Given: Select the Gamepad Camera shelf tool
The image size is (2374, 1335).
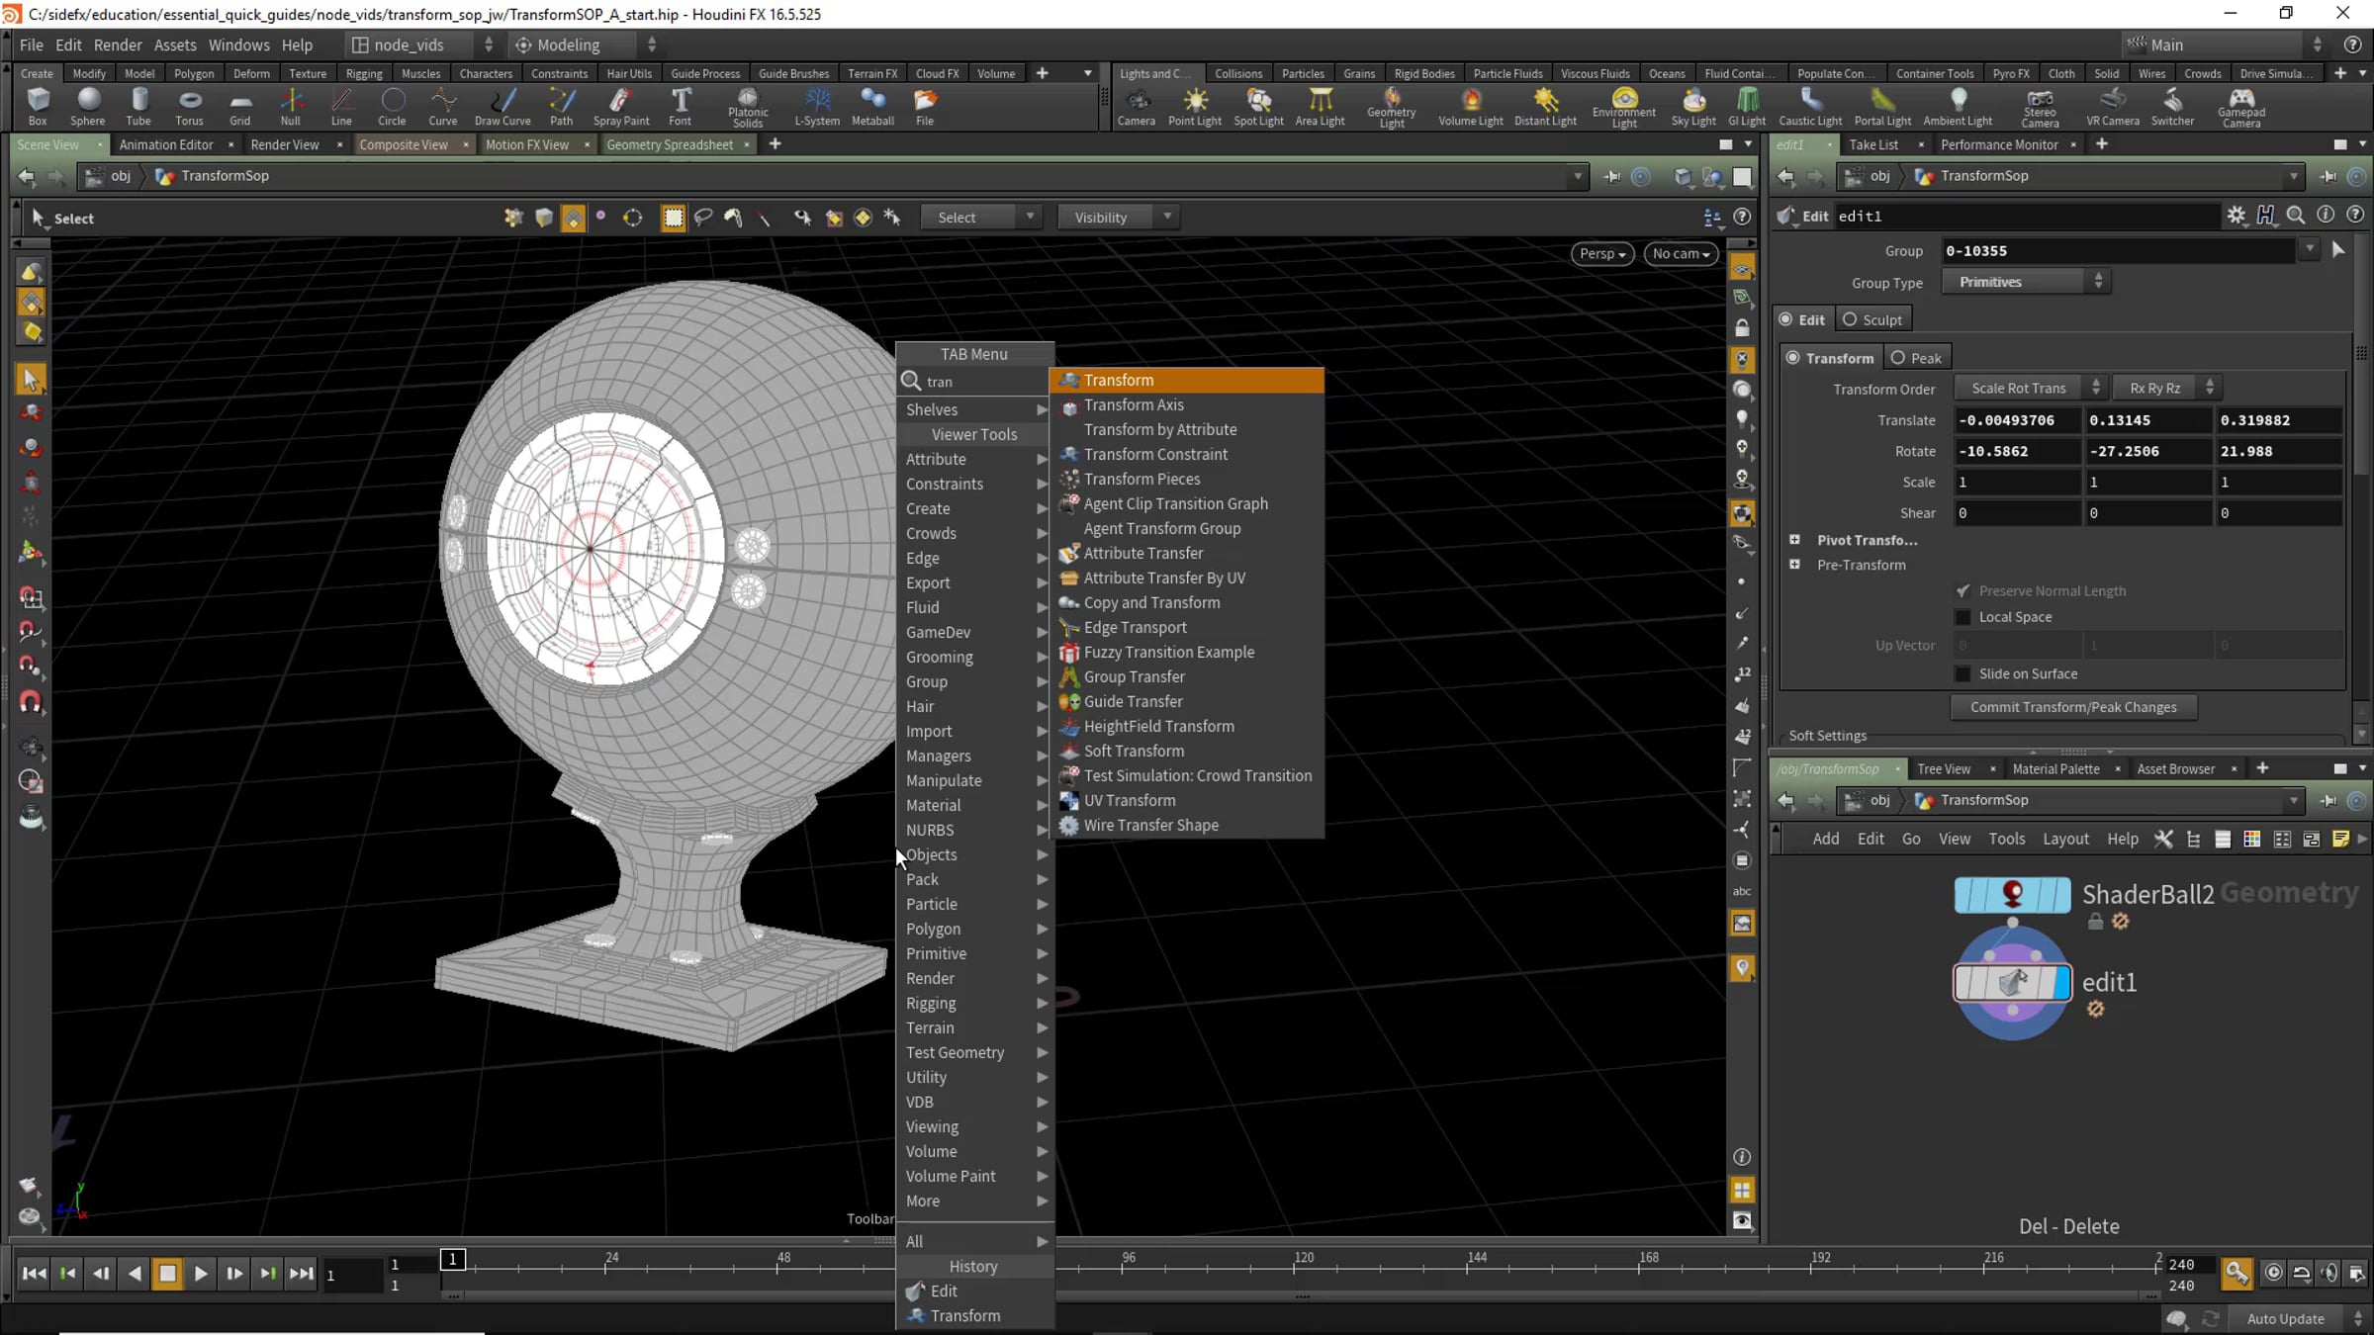Looking at the screenshot, I should coord(2241,107).
